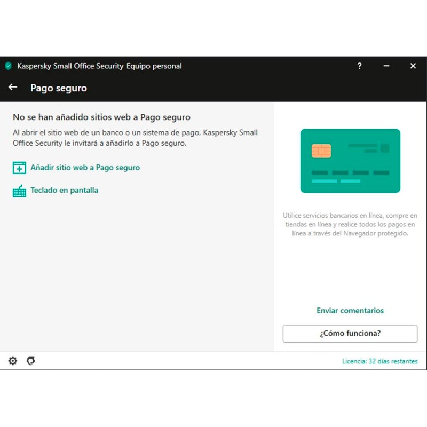Click the Al abrir el sitio web paragraph

pyautogui.click(x=135, y=138)
